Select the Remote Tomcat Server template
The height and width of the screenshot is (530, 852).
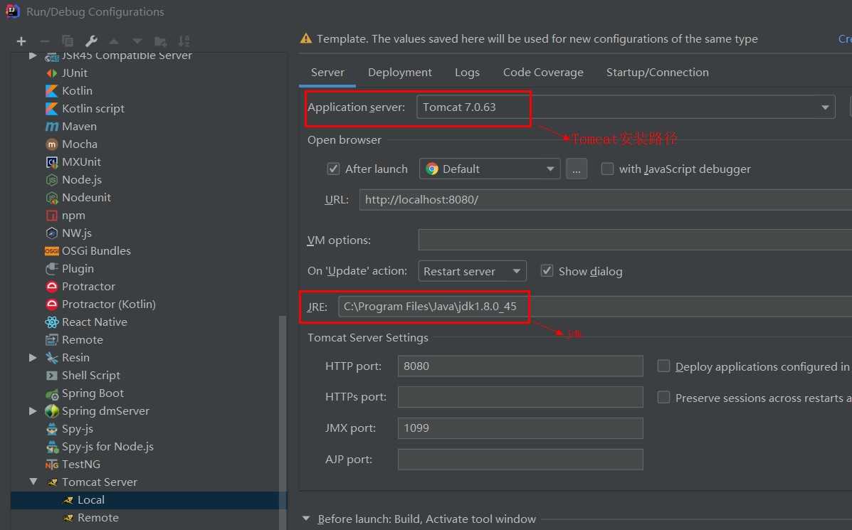[x=98, y=518]
